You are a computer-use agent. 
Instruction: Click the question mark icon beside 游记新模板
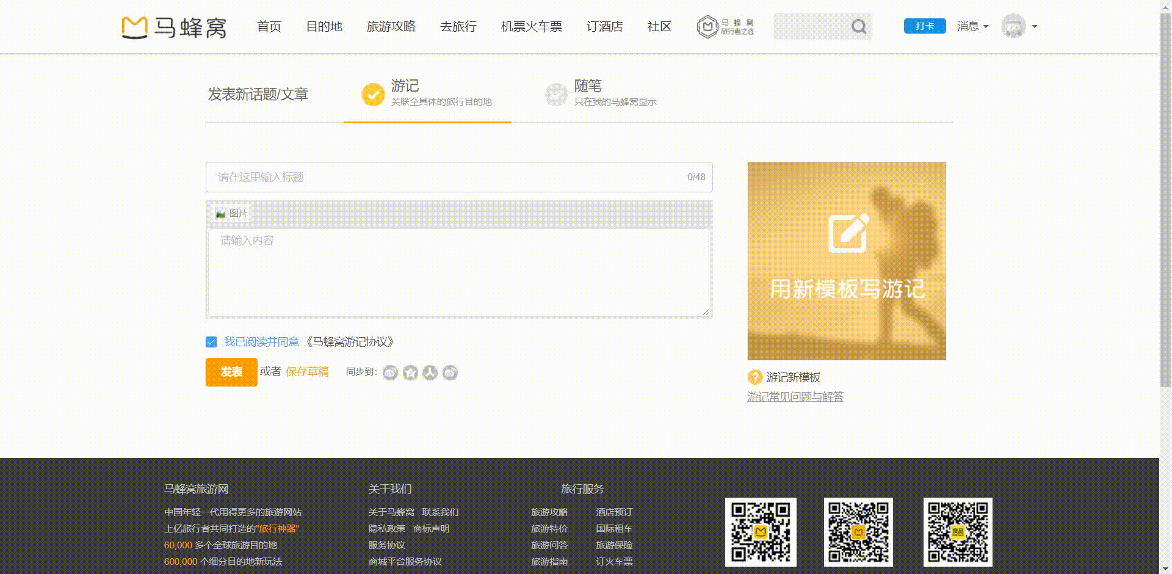(755, 377)
